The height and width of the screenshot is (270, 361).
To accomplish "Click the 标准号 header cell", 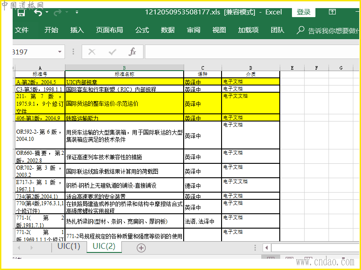I will click(40, 74).
